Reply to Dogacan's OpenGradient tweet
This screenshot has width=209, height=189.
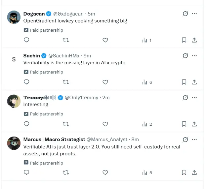point(27,40)
